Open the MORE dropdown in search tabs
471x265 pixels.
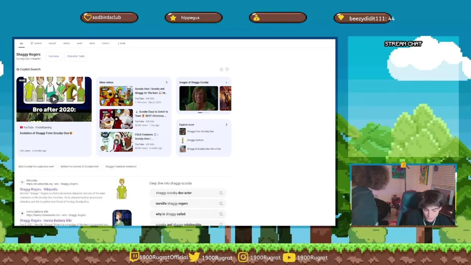click(x=121, y=43)
